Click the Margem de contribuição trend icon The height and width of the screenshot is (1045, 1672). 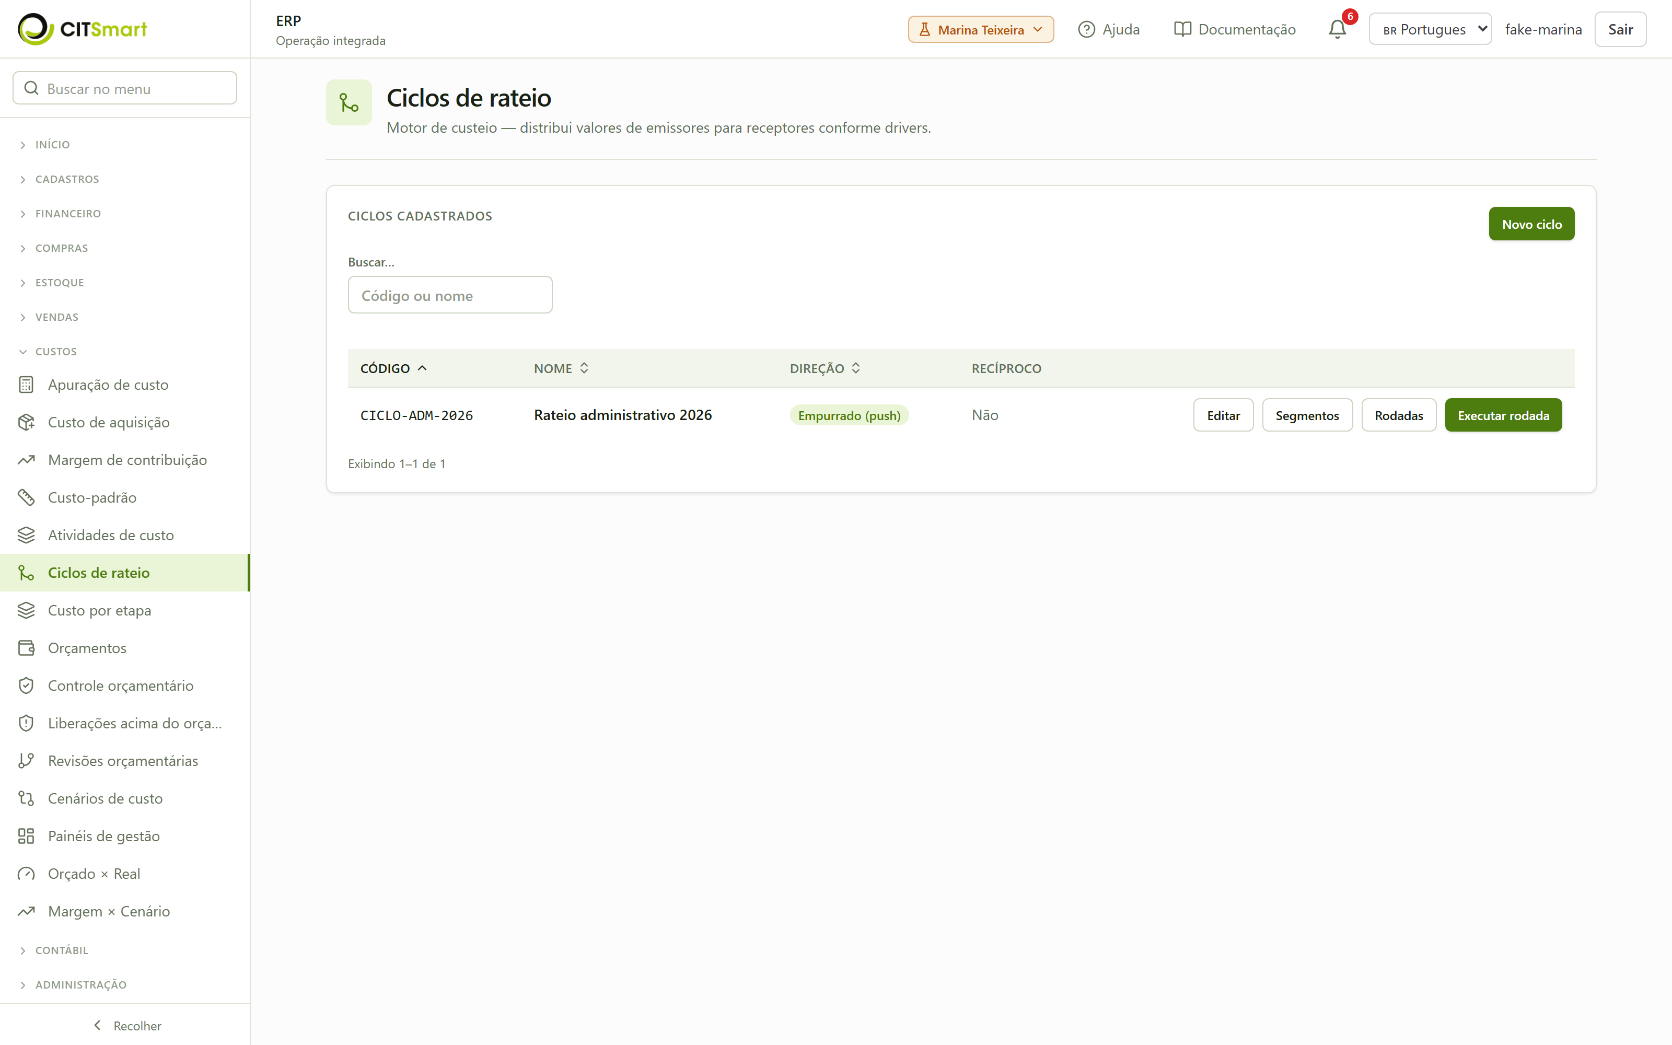(26, 460)
